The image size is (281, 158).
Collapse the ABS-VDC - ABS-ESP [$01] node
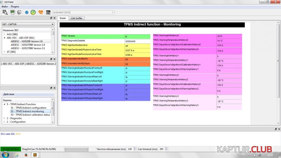[x=4, y=38]
